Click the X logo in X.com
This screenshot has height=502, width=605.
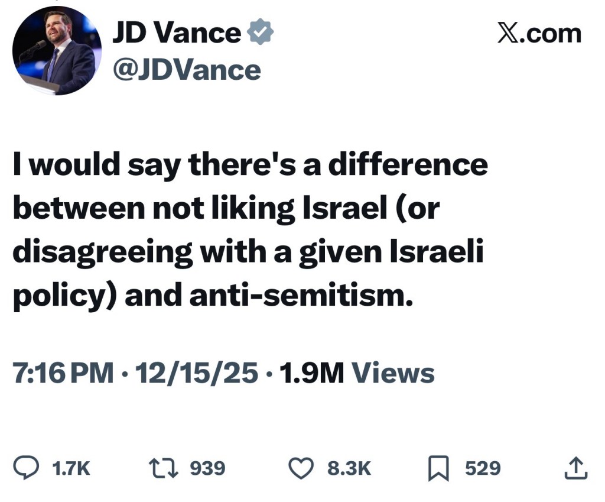point(508,34)
